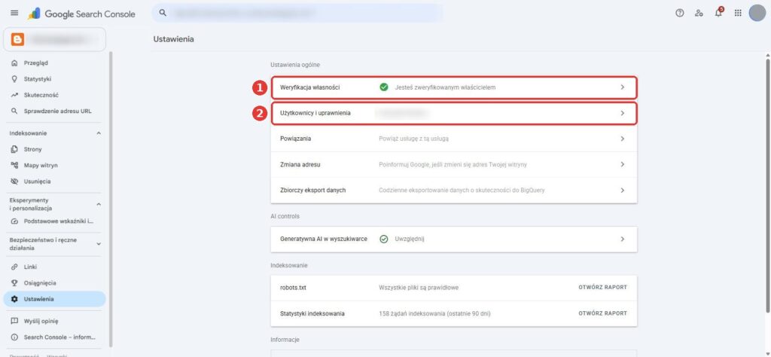Click the 'Ustawienia' page heading

[x=174, y=39]
